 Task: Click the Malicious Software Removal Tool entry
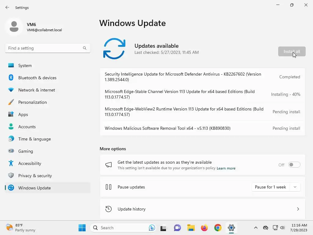[x=202, y=128]
